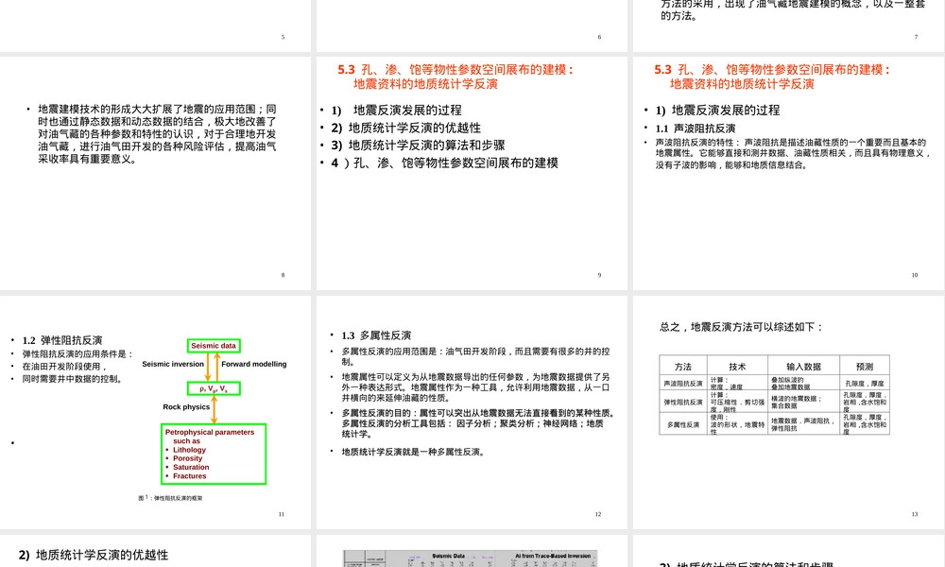945x567 pixels.
Task: Click 'Rock physics' label in diagram
Action: (x=186, y=406)
